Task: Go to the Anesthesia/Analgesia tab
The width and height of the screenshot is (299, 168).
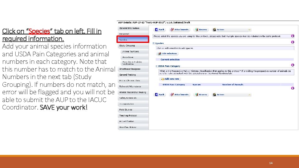Action: point(133,69)
